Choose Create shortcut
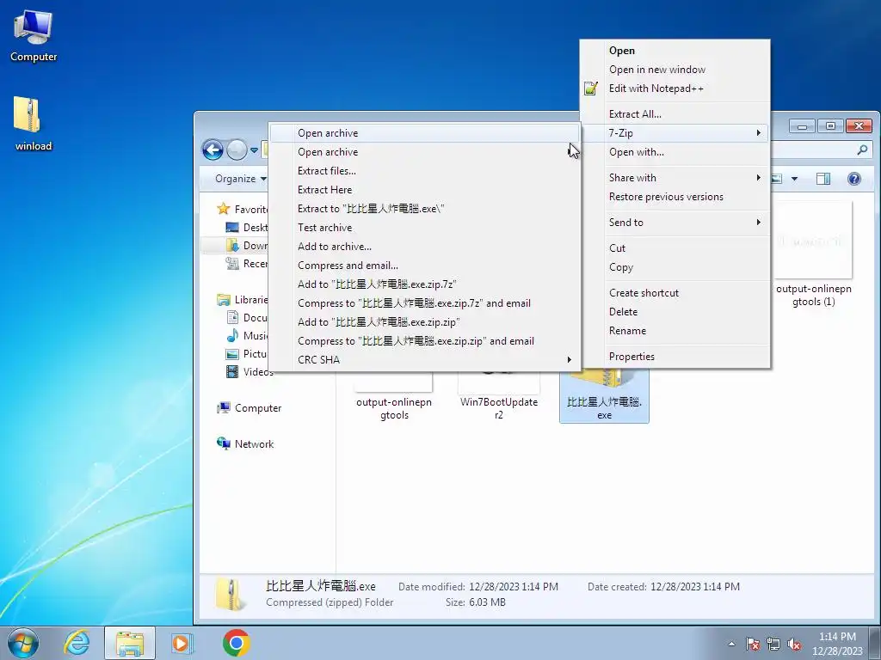 click(x=675, y=293)
